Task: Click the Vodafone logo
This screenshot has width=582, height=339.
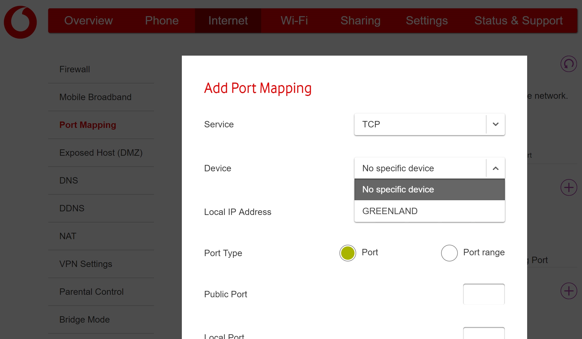Action: [x=20, y=22]
